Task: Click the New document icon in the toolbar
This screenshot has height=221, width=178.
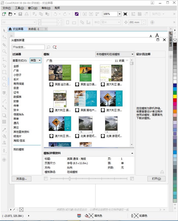Action: tap(4, 14)
